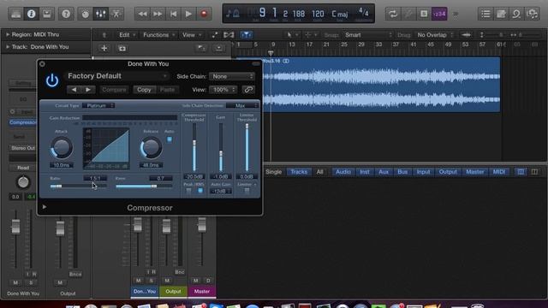Click the Paste button in plugin header
The image size is (548, 308).
tap(167, 90)
